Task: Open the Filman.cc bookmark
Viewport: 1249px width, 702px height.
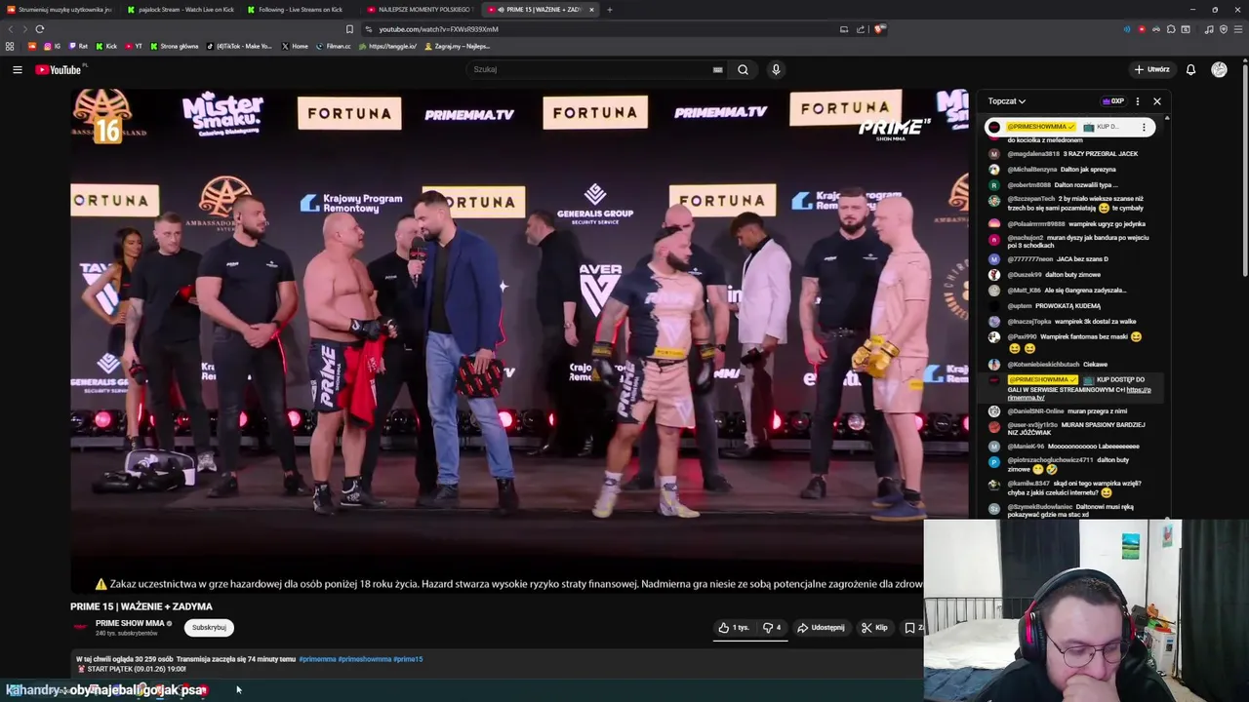Action: point(334,46)
